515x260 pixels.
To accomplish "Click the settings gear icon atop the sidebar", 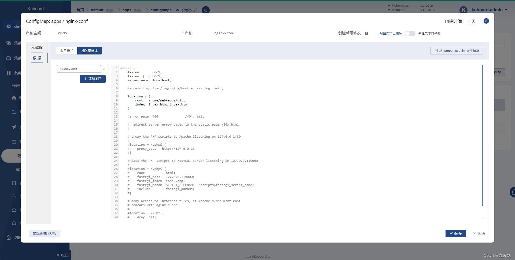I will 9,26.
